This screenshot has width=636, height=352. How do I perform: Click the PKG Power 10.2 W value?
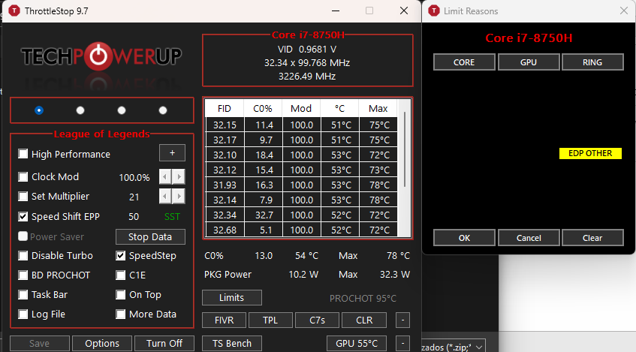pos(303,275)
